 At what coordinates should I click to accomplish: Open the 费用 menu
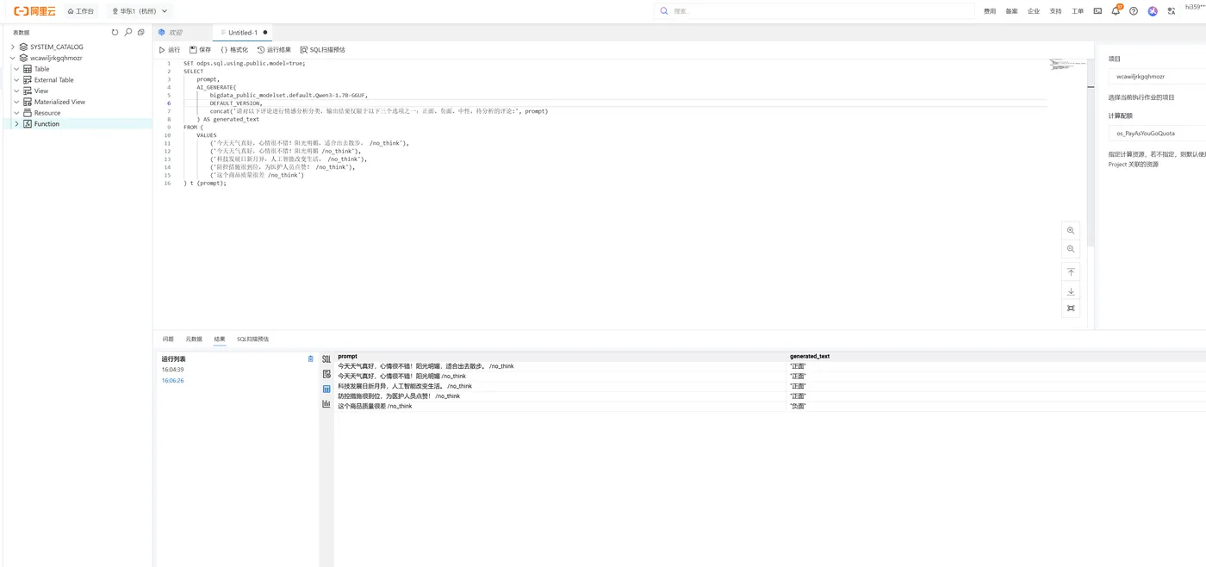pyautogui.click(x=990, y=11)
